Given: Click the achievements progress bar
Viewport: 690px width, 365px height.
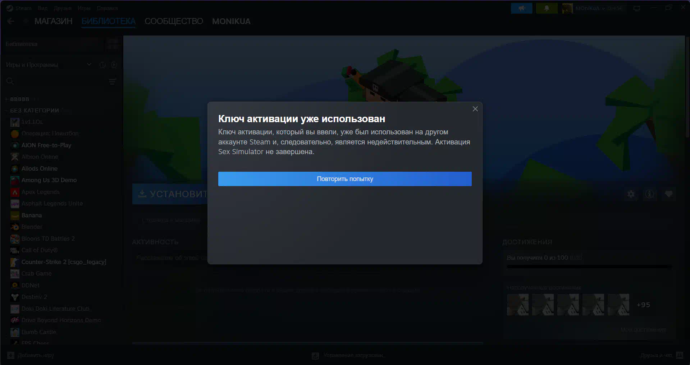Looking at the screenshot, I should point(589,267).
